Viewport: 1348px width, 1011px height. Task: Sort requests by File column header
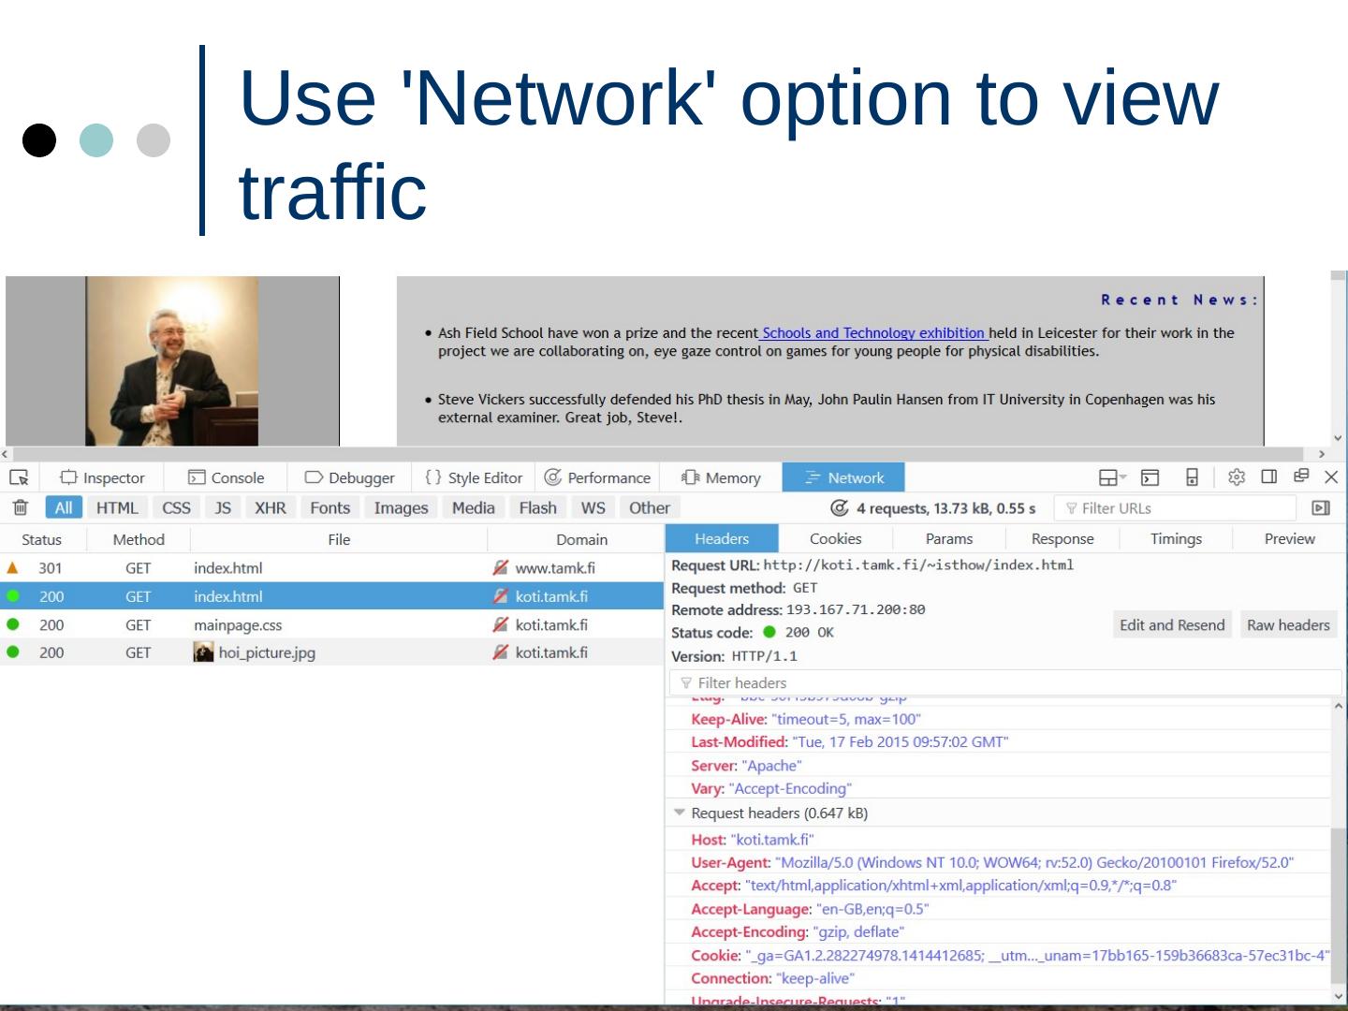coord(339,539)
